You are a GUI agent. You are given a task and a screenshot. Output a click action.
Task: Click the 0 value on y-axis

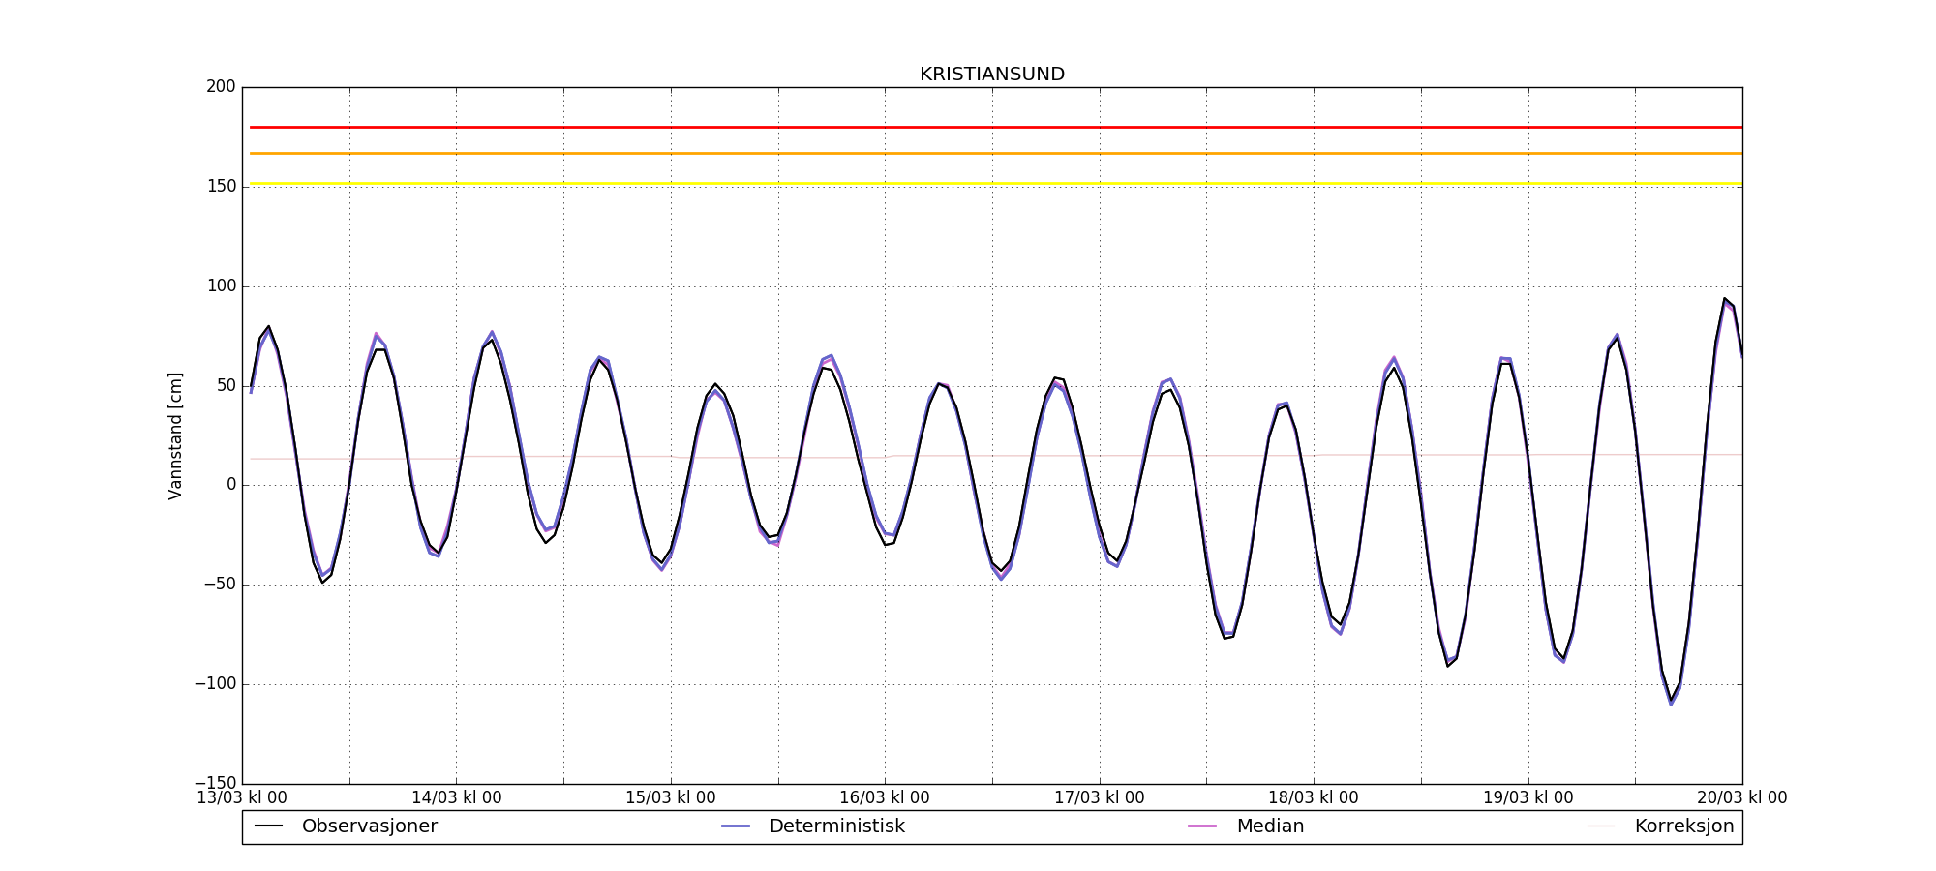[230, 485]
